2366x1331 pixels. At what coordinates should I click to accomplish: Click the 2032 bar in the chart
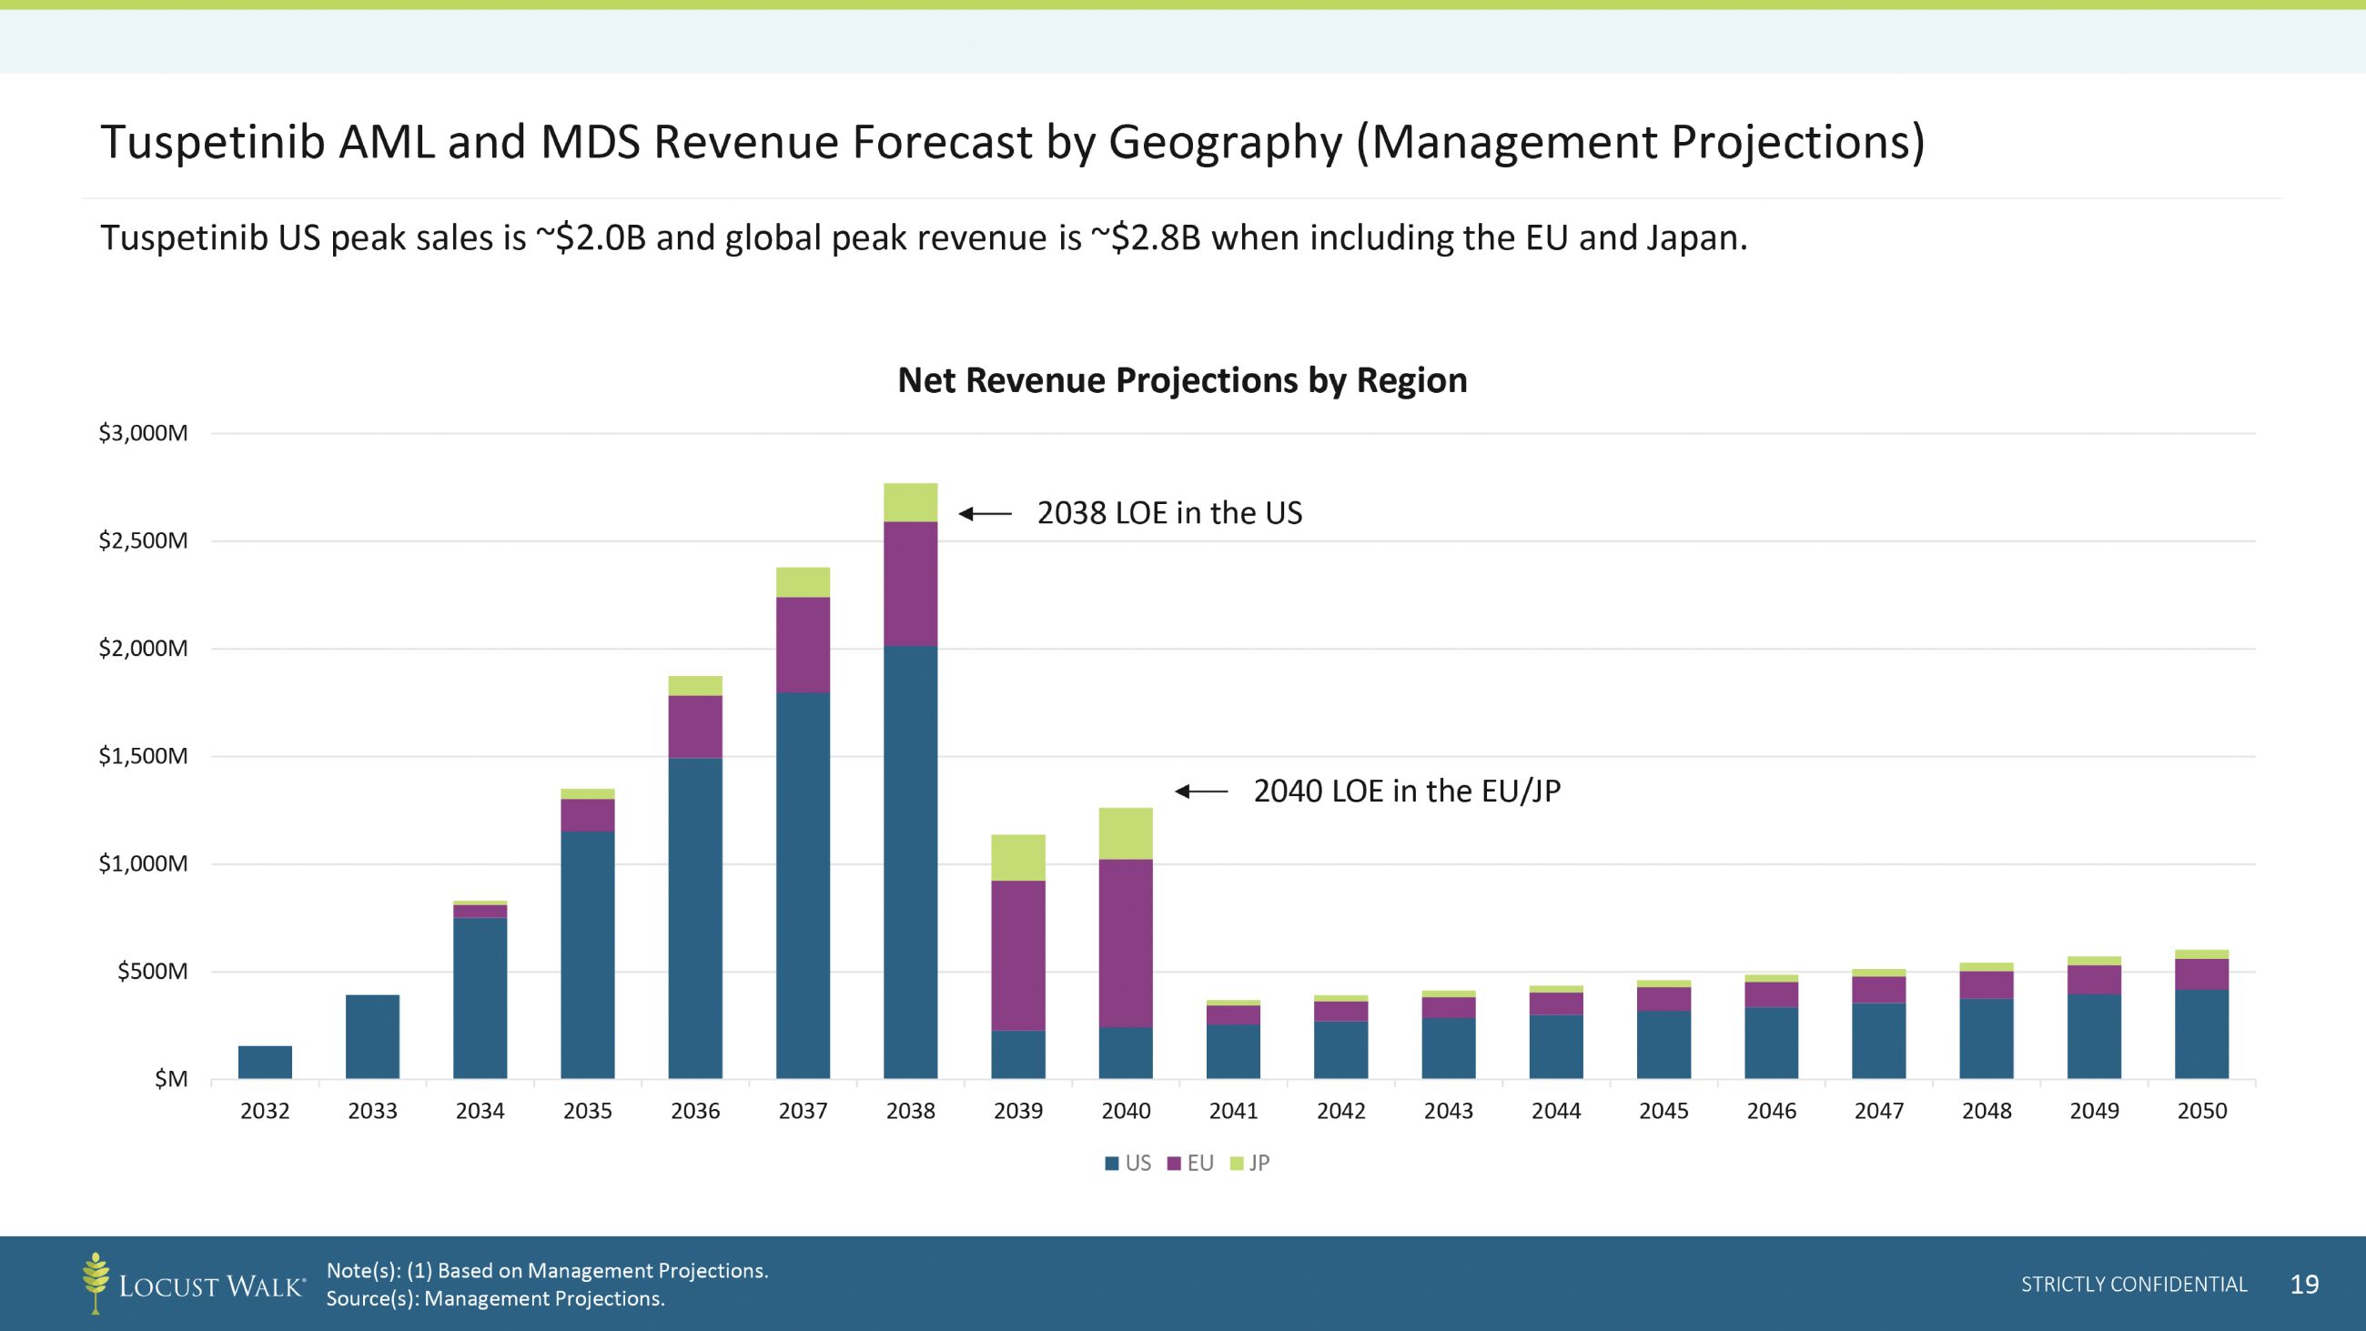[265, 1062]
